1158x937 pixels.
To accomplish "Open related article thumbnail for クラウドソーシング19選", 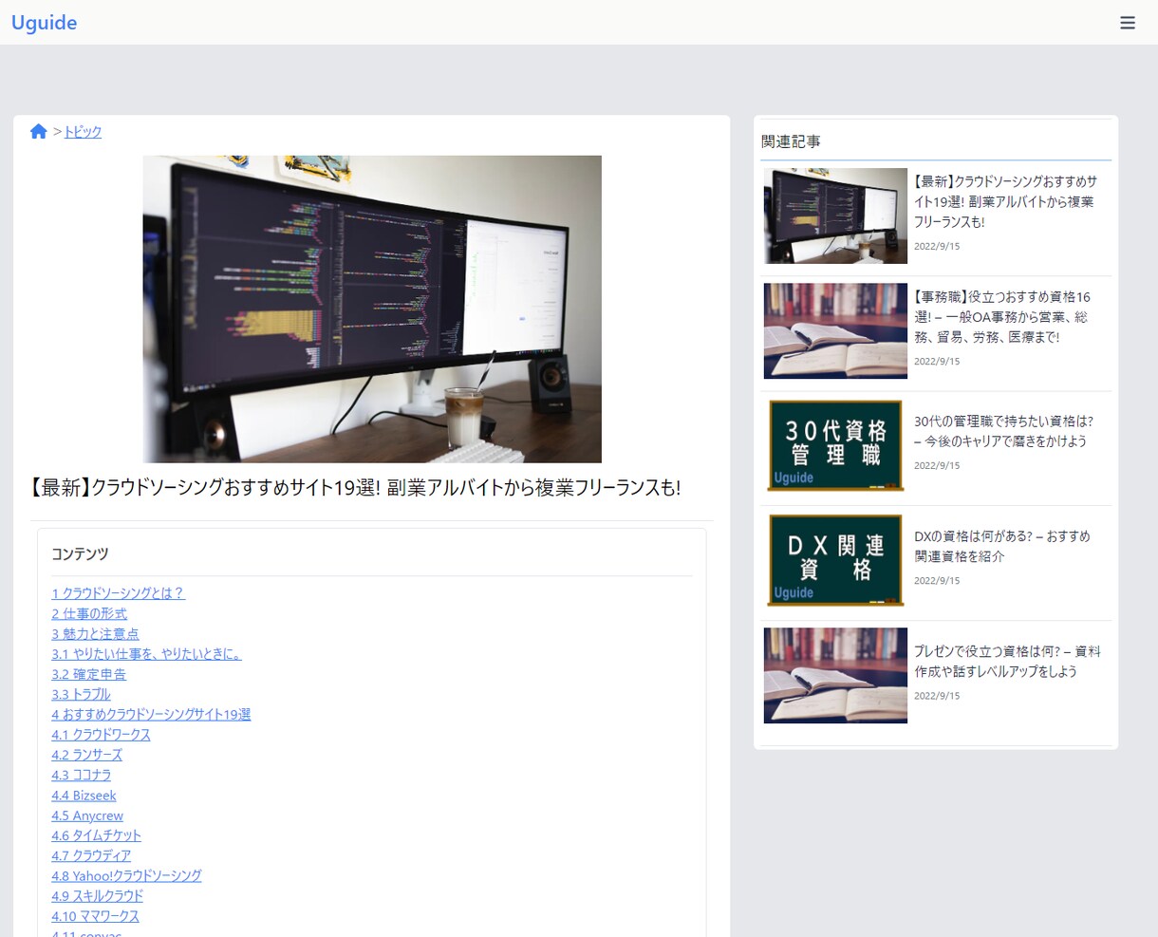I will tap(835, 216).
